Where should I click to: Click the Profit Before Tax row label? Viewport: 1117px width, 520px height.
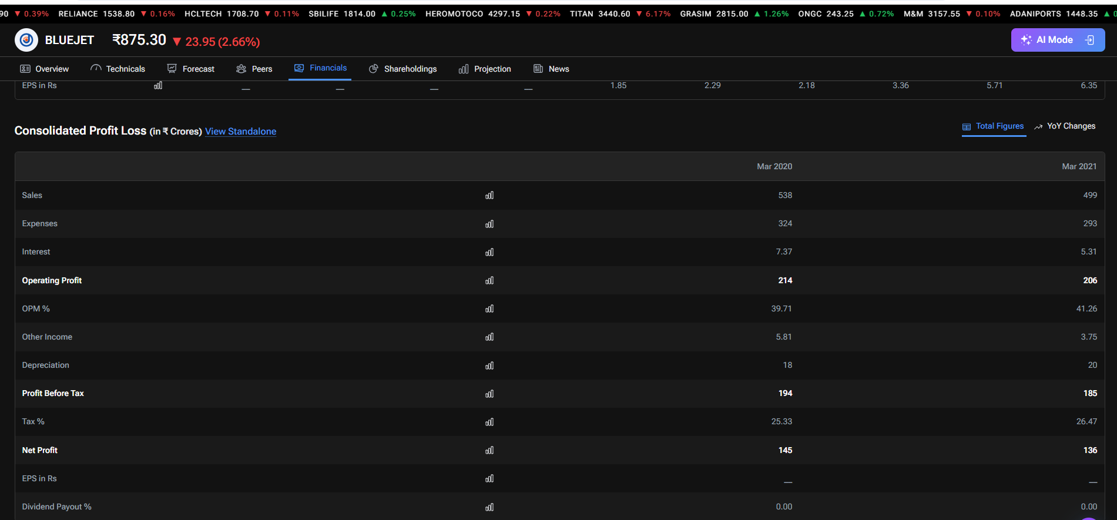click(53, 393)
